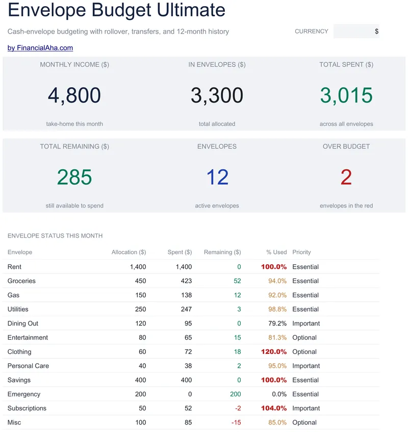Select the CURRENCY label
The image size is (408, 432).
[x=311, y=32]
